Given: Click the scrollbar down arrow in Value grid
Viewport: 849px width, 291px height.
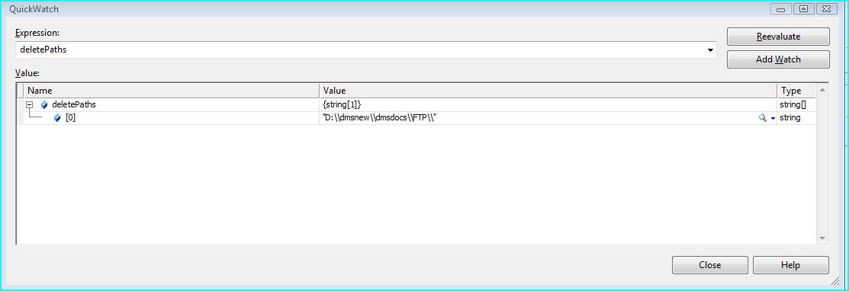Looking at the screenshot, I should pos(822,238).
